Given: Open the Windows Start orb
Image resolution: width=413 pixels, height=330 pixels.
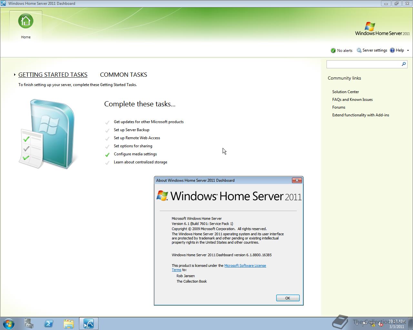Looking at the screenshot, I should point(8,324).
